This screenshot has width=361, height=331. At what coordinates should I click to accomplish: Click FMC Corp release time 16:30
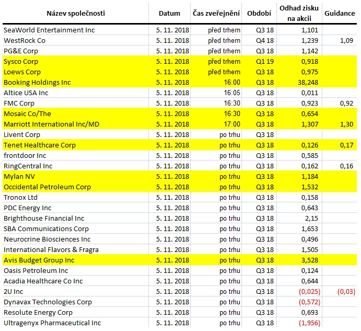[232, 103]
